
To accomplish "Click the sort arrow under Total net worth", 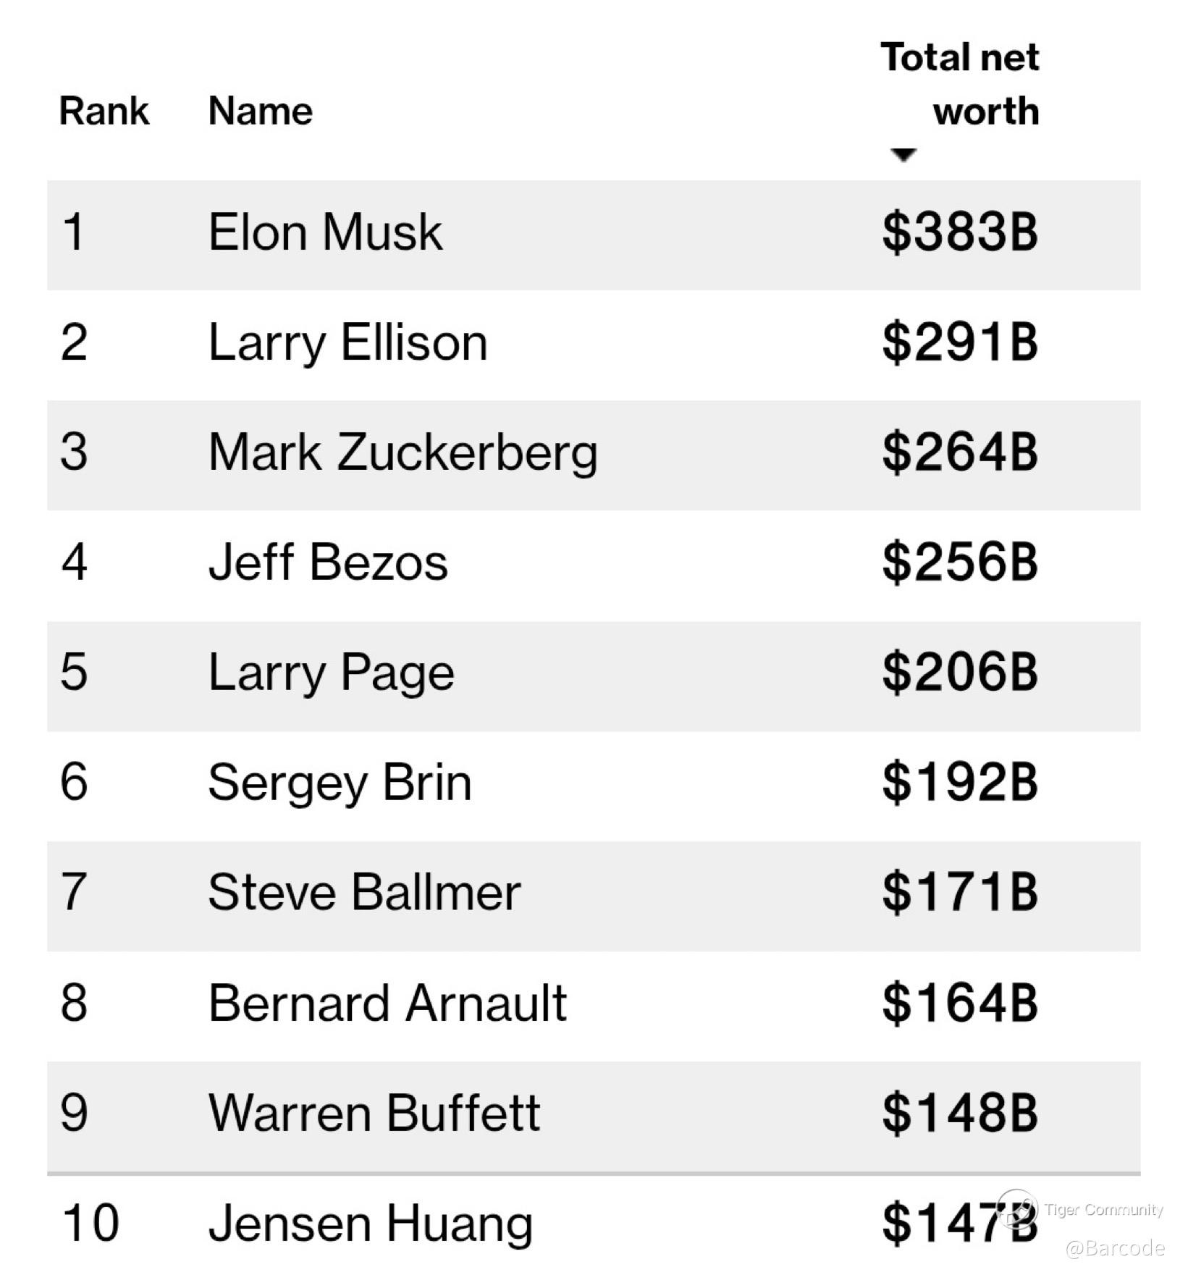I will [x=903, y=154].
